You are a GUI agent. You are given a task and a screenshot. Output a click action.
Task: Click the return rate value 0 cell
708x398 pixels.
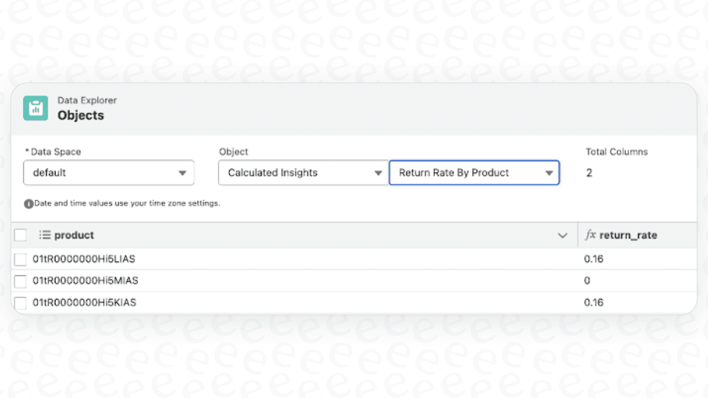pos(587,280)
